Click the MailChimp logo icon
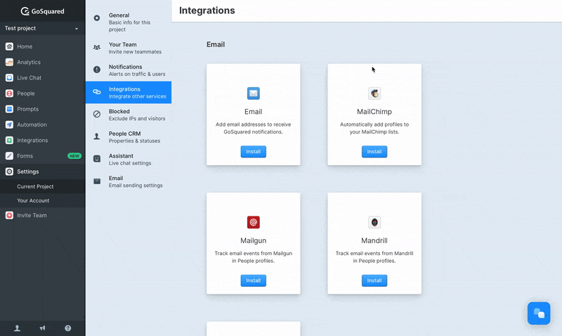 [374, 93]
